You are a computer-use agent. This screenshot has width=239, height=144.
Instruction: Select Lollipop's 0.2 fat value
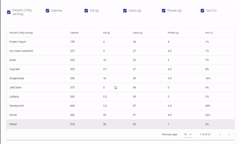(105, 97)
